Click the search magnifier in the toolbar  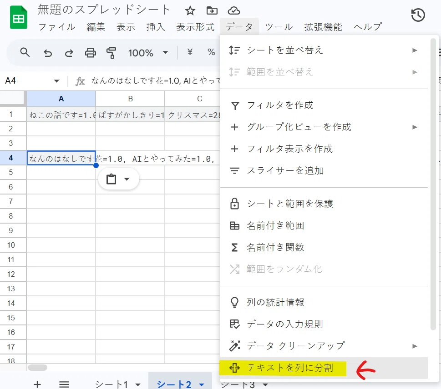(25, 52)
